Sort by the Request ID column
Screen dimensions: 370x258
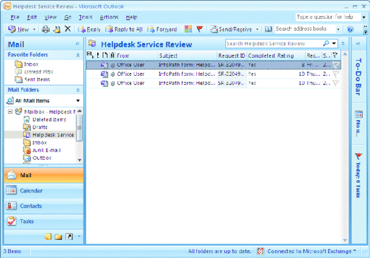tap(231, 56)
